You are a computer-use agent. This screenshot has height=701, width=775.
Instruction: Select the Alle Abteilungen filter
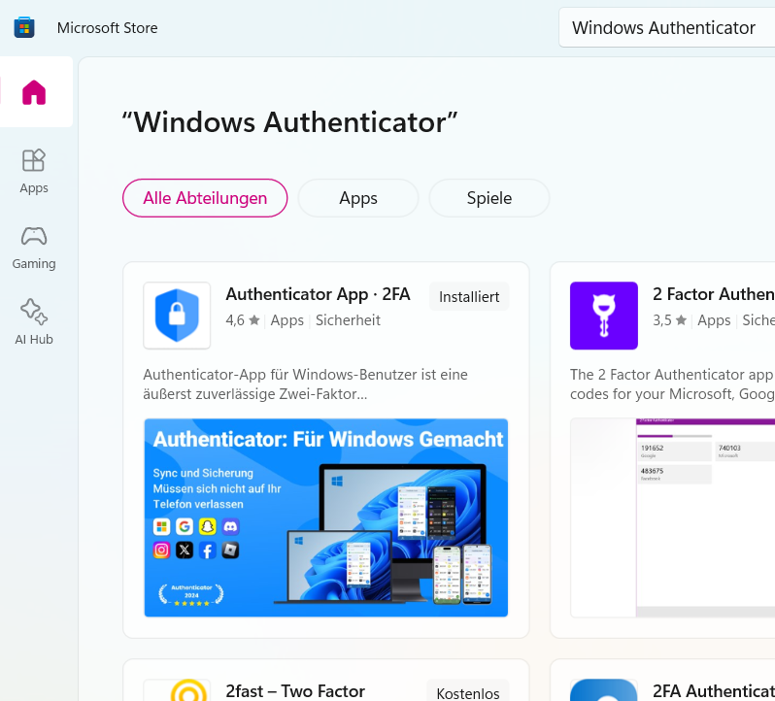(205, 198)
